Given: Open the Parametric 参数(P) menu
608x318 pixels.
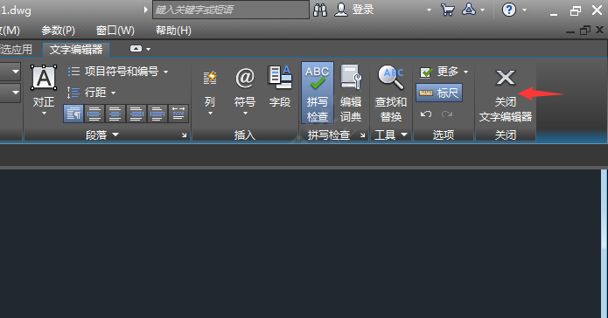Looking at the screenshot, I should 58,31.
